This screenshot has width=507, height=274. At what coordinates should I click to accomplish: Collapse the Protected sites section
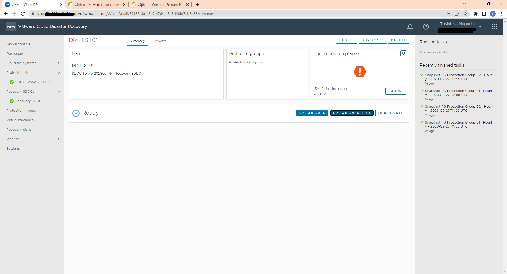[x=59, y=73]
